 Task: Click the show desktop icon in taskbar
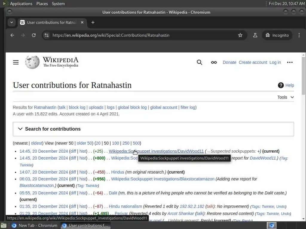click(3, 225)
